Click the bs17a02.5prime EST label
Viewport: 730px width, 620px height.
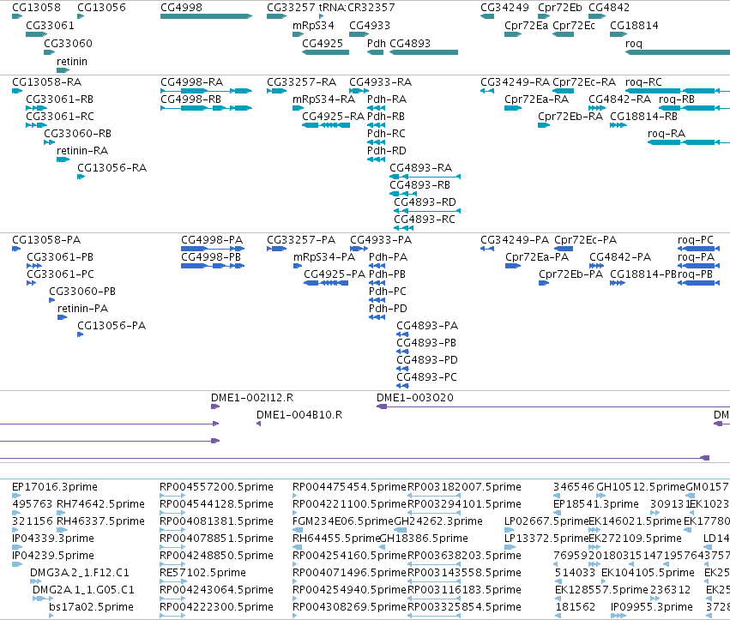(x=91, y=607)
